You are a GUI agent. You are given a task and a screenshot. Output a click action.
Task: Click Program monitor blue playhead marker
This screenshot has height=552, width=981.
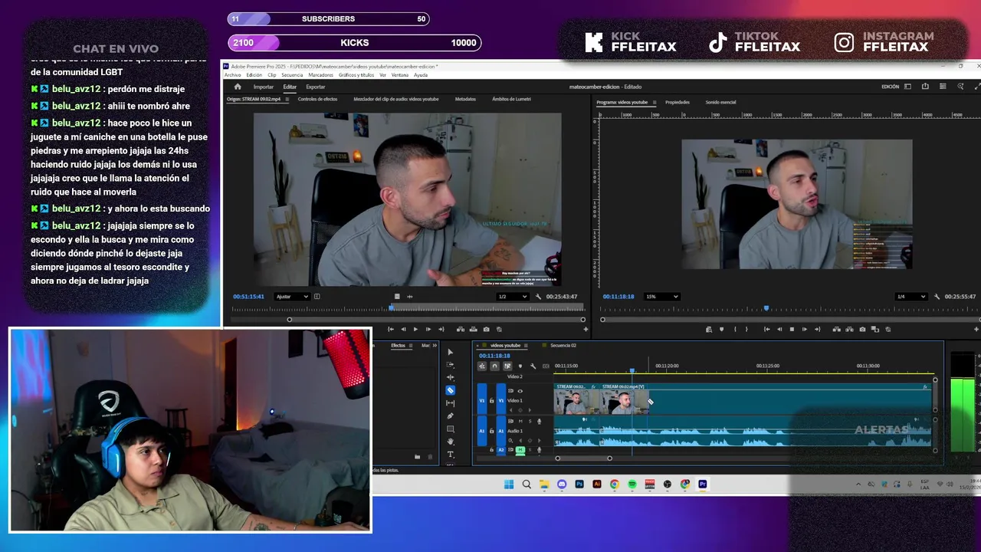pos(766,307)
